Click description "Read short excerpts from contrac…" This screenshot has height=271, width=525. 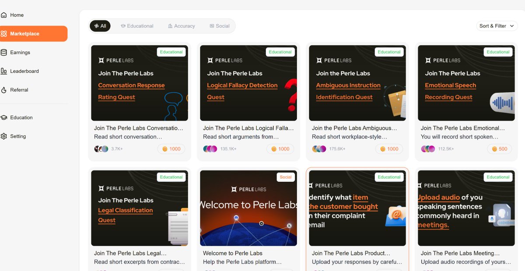coord(139,262)
